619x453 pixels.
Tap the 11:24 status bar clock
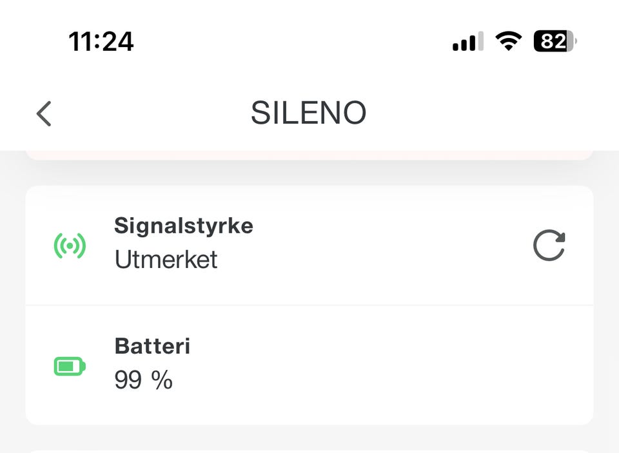click(x=101, y=43)
